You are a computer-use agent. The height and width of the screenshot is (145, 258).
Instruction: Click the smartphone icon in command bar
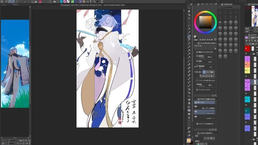click(x=102, y=2)
